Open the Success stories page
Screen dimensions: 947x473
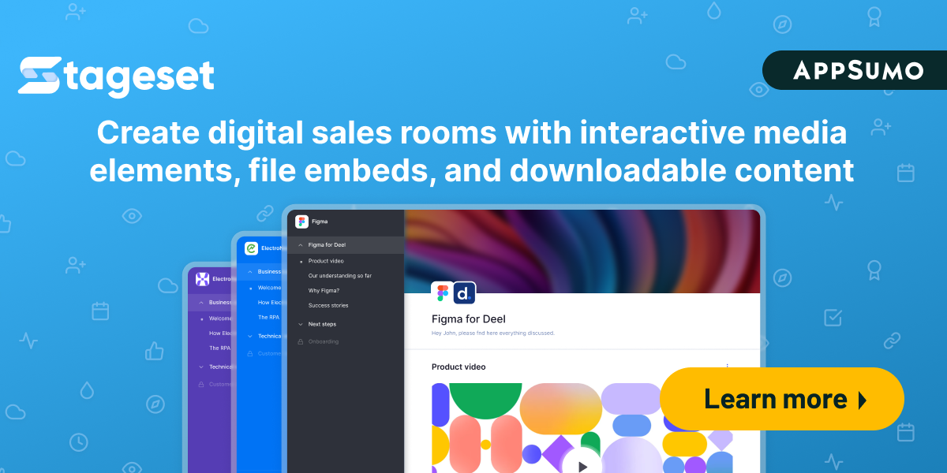tap(328, 305)
